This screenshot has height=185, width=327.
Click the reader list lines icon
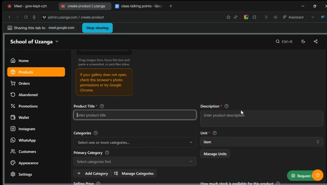(266, 17)
